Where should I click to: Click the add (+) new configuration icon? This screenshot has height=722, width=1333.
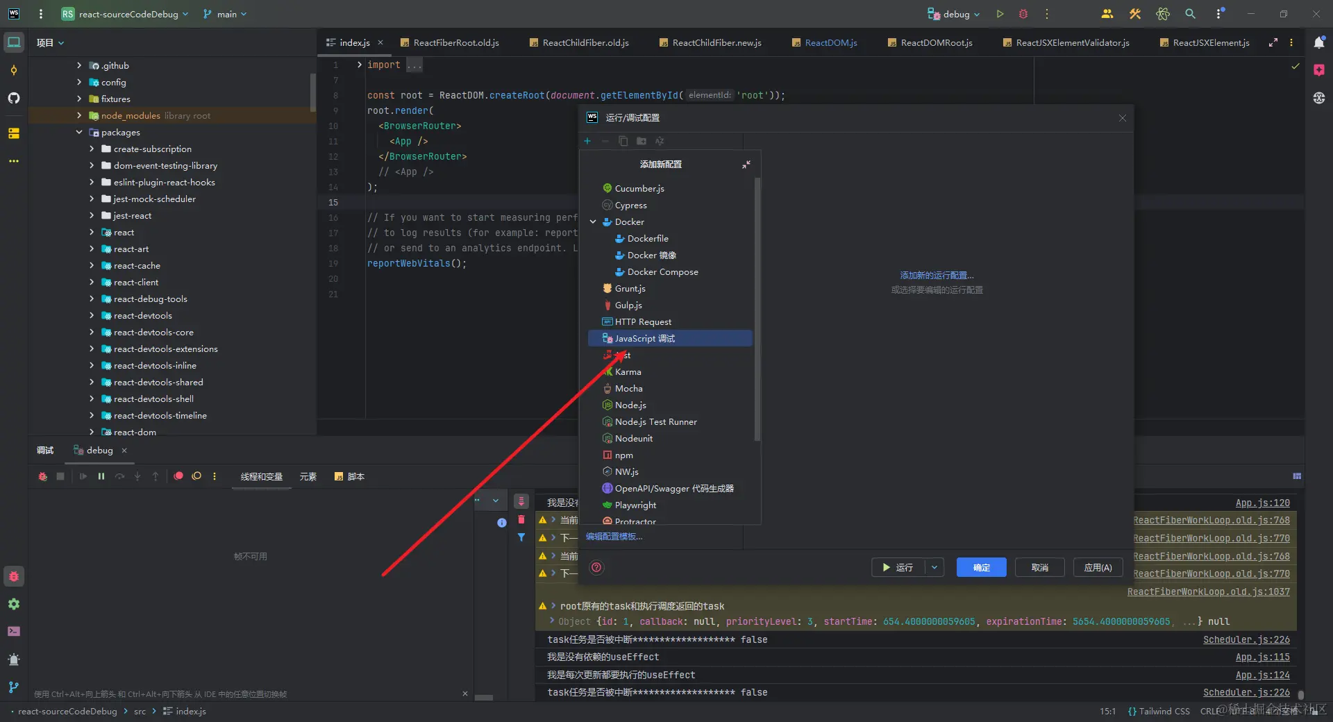tap(587, 141)
